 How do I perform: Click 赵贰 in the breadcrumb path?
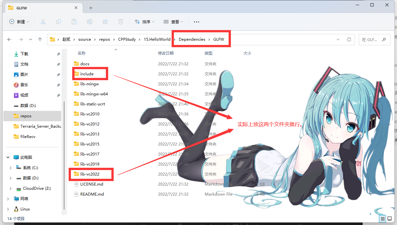(66, 39)
